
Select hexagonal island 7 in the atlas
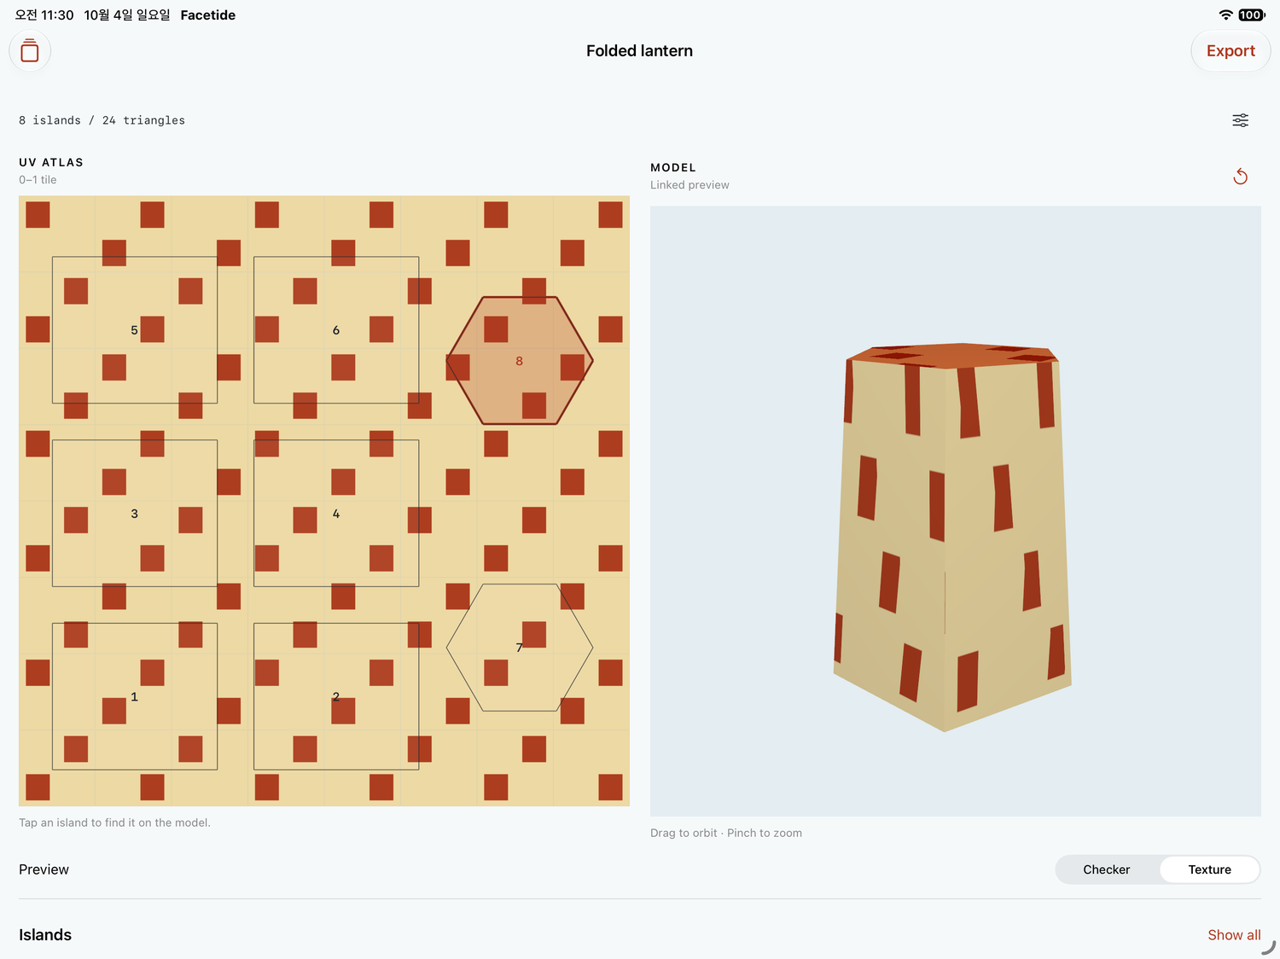[520, 648]
